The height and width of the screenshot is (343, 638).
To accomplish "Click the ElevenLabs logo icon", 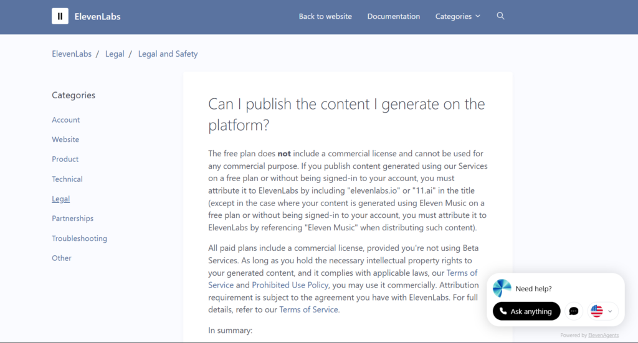I will pyautogui.click(x=60, y=16).
